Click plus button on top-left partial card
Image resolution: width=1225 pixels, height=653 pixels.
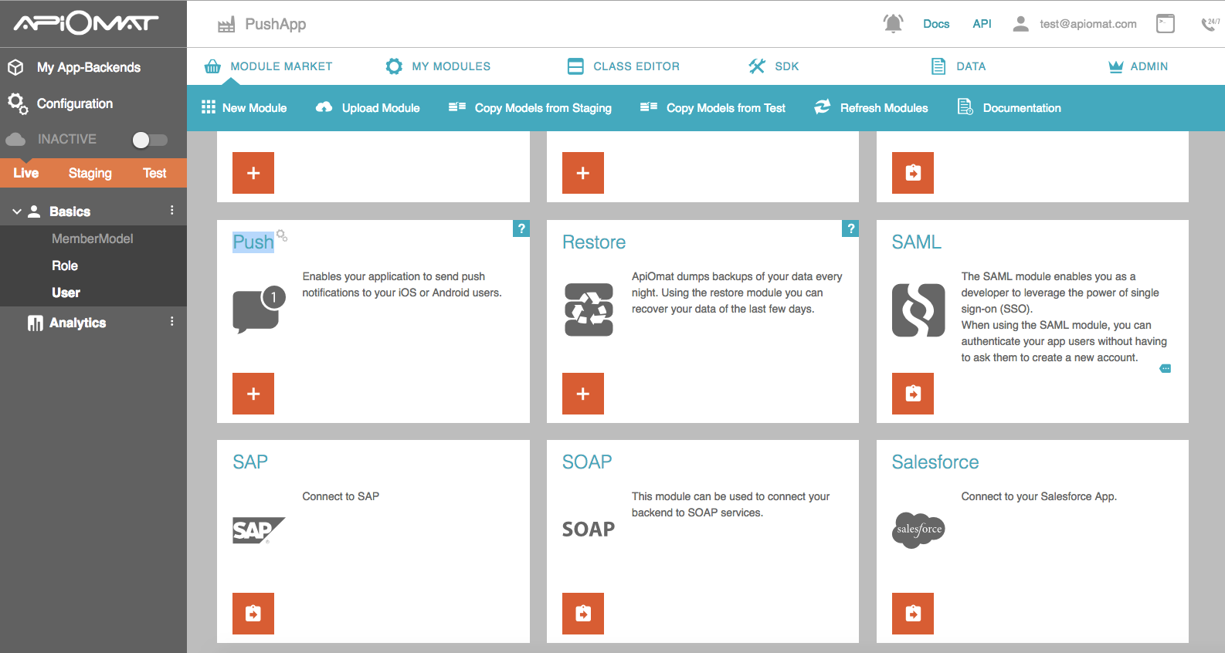[253, 173]
